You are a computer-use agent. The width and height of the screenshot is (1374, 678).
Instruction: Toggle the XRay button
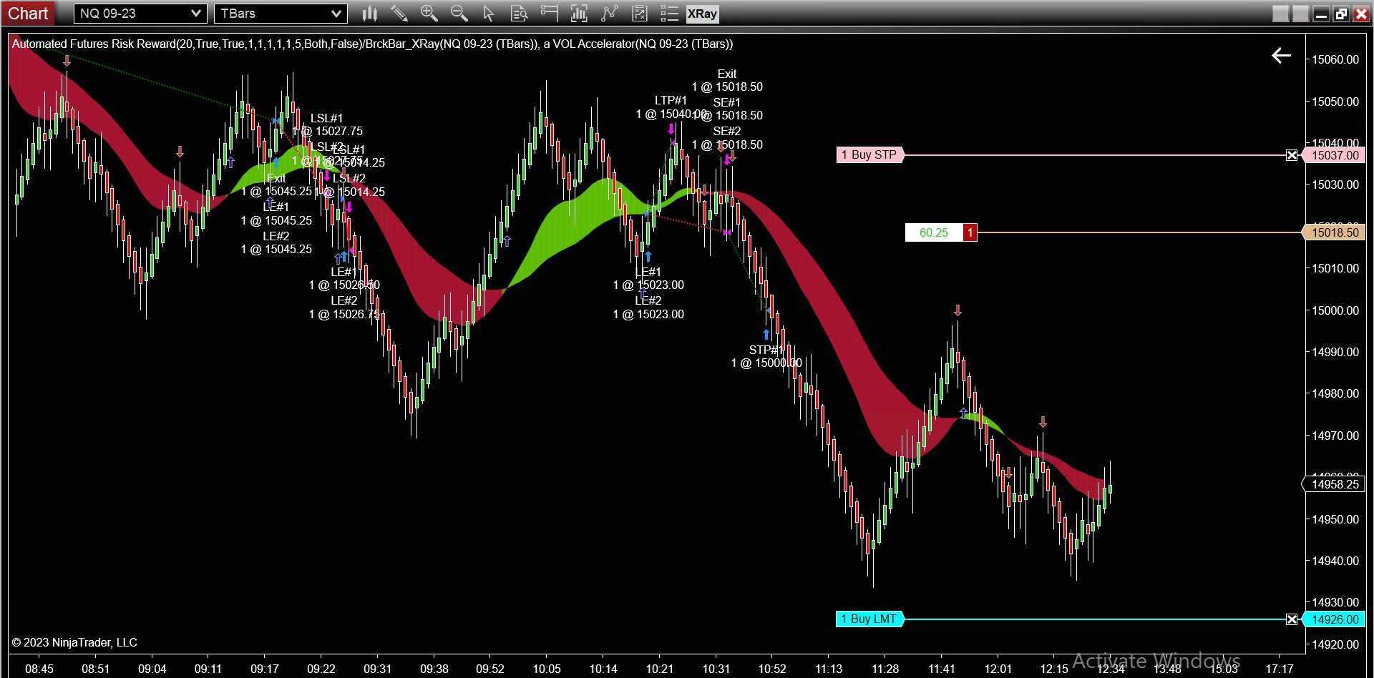(x=702, y=14)
